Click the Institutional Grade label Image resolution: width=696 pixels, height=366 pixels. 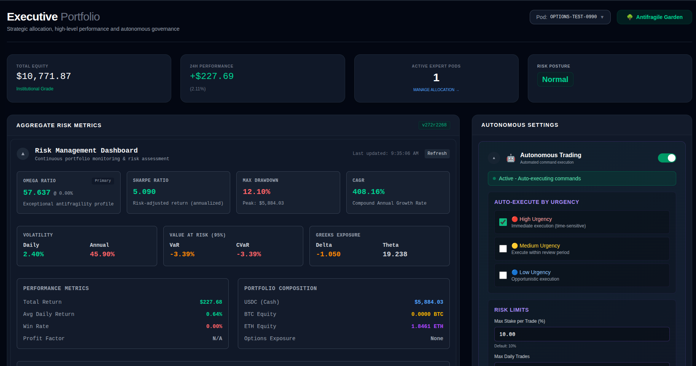(35, 89)
